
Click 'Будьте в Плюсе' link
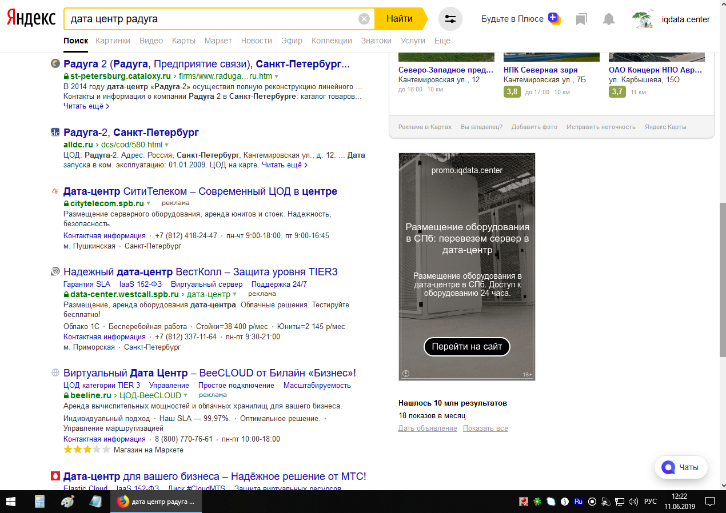[512, 19]
